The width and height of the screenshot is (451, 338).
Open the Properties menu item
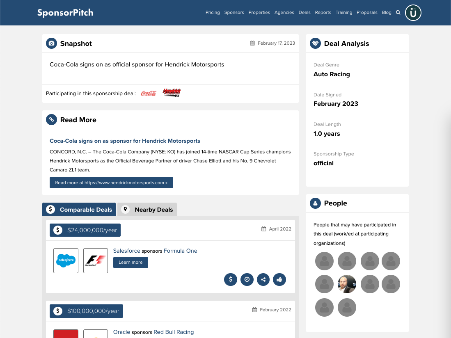tap(259, 12)
